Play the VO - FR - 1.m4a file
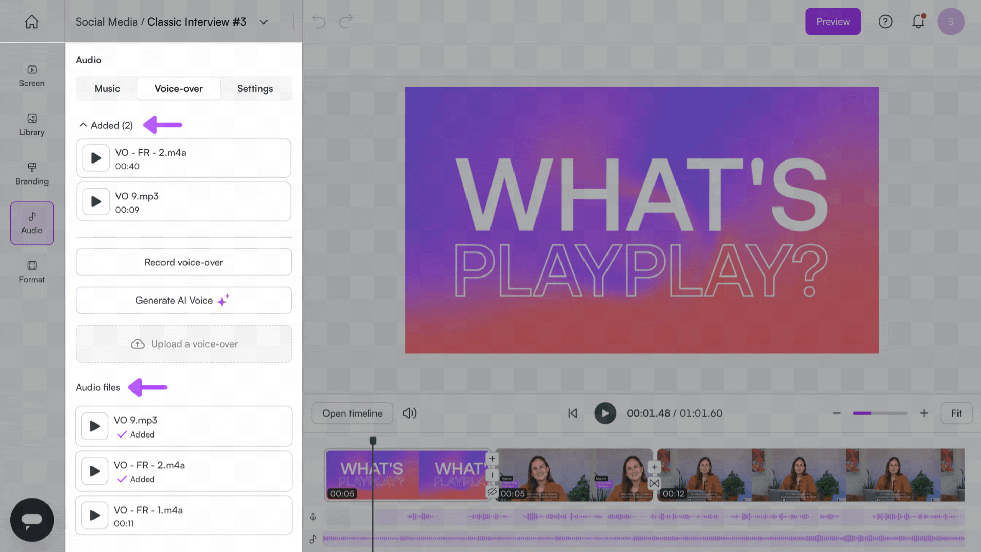Image resolution: width=981 pixels, height=552 pixels. [95, 515]
